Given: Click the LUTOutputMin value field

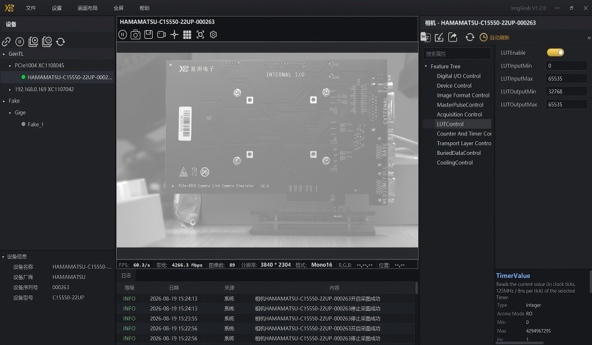Looking at the screenshot, I should point(566,91).
